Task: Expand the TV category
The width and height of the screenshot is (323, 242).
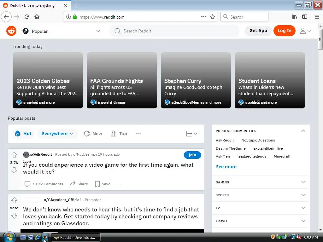Action: 261,208
